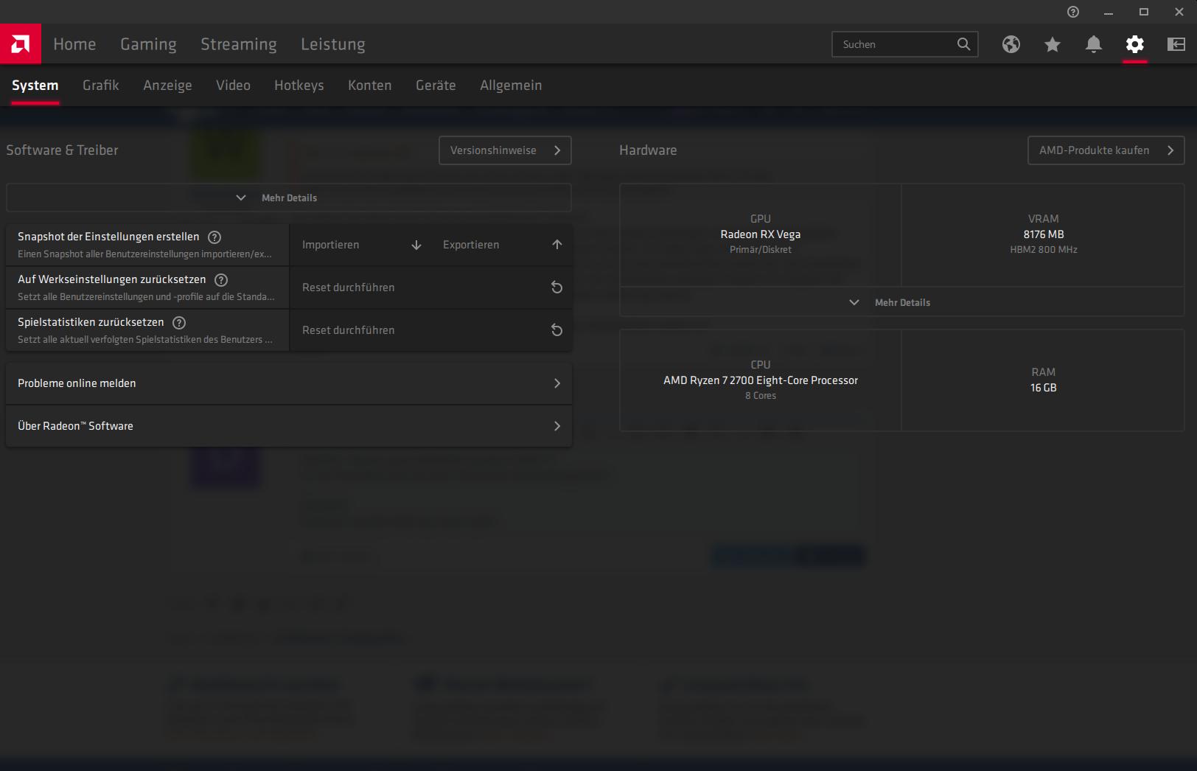Image resolution: width=1197 pixels, height=771 pixels.
Task: Click the Radeon RX Vega GPU name
Action: [x=761, y=234]
